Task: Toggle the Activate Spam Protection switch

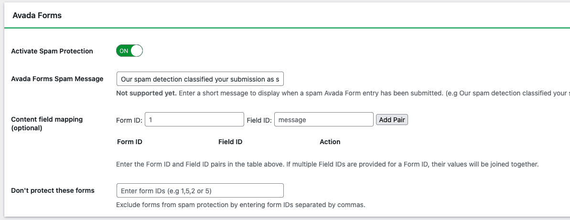Action: [129, 51]
